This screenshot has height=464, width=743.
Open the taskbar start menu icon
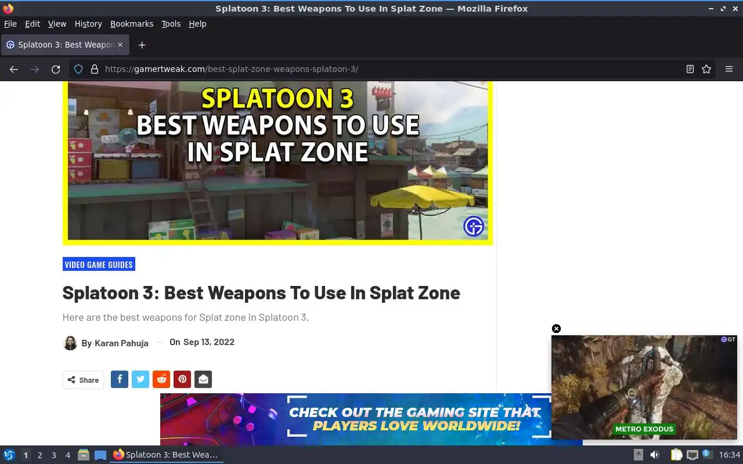point(9,455)
